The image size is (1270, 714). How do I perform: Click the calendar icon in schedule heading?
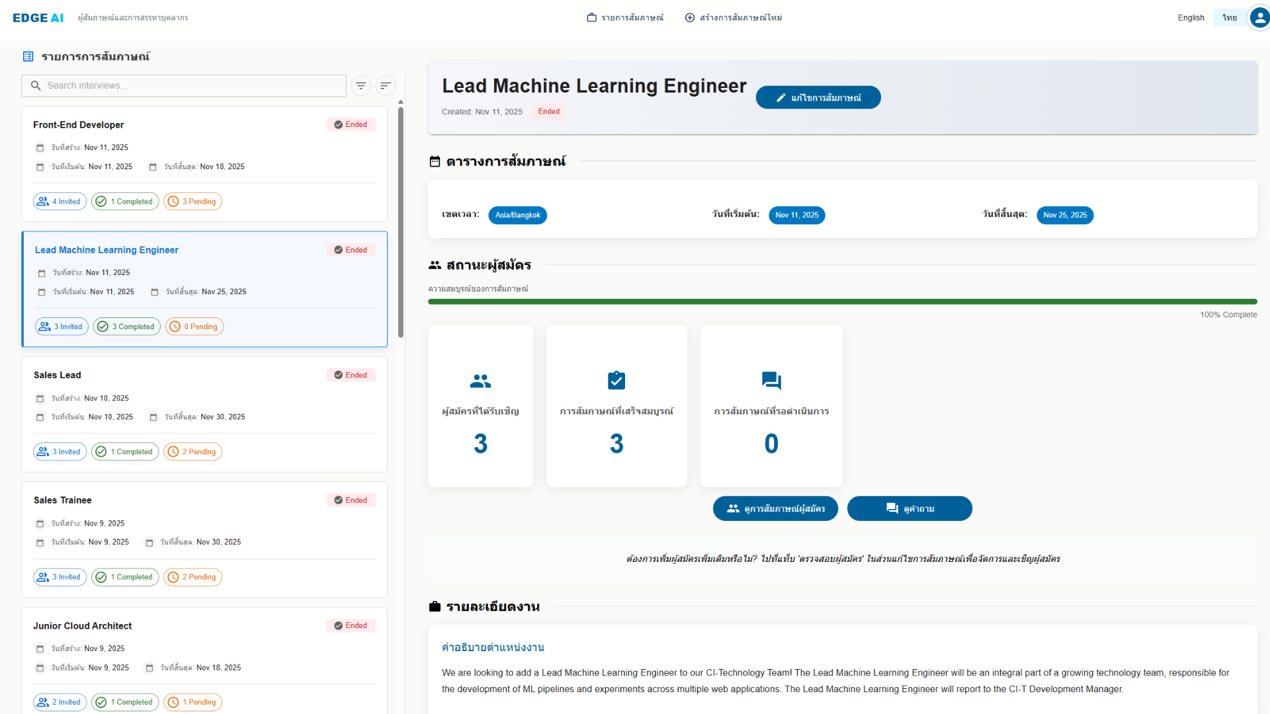(435, 161)
